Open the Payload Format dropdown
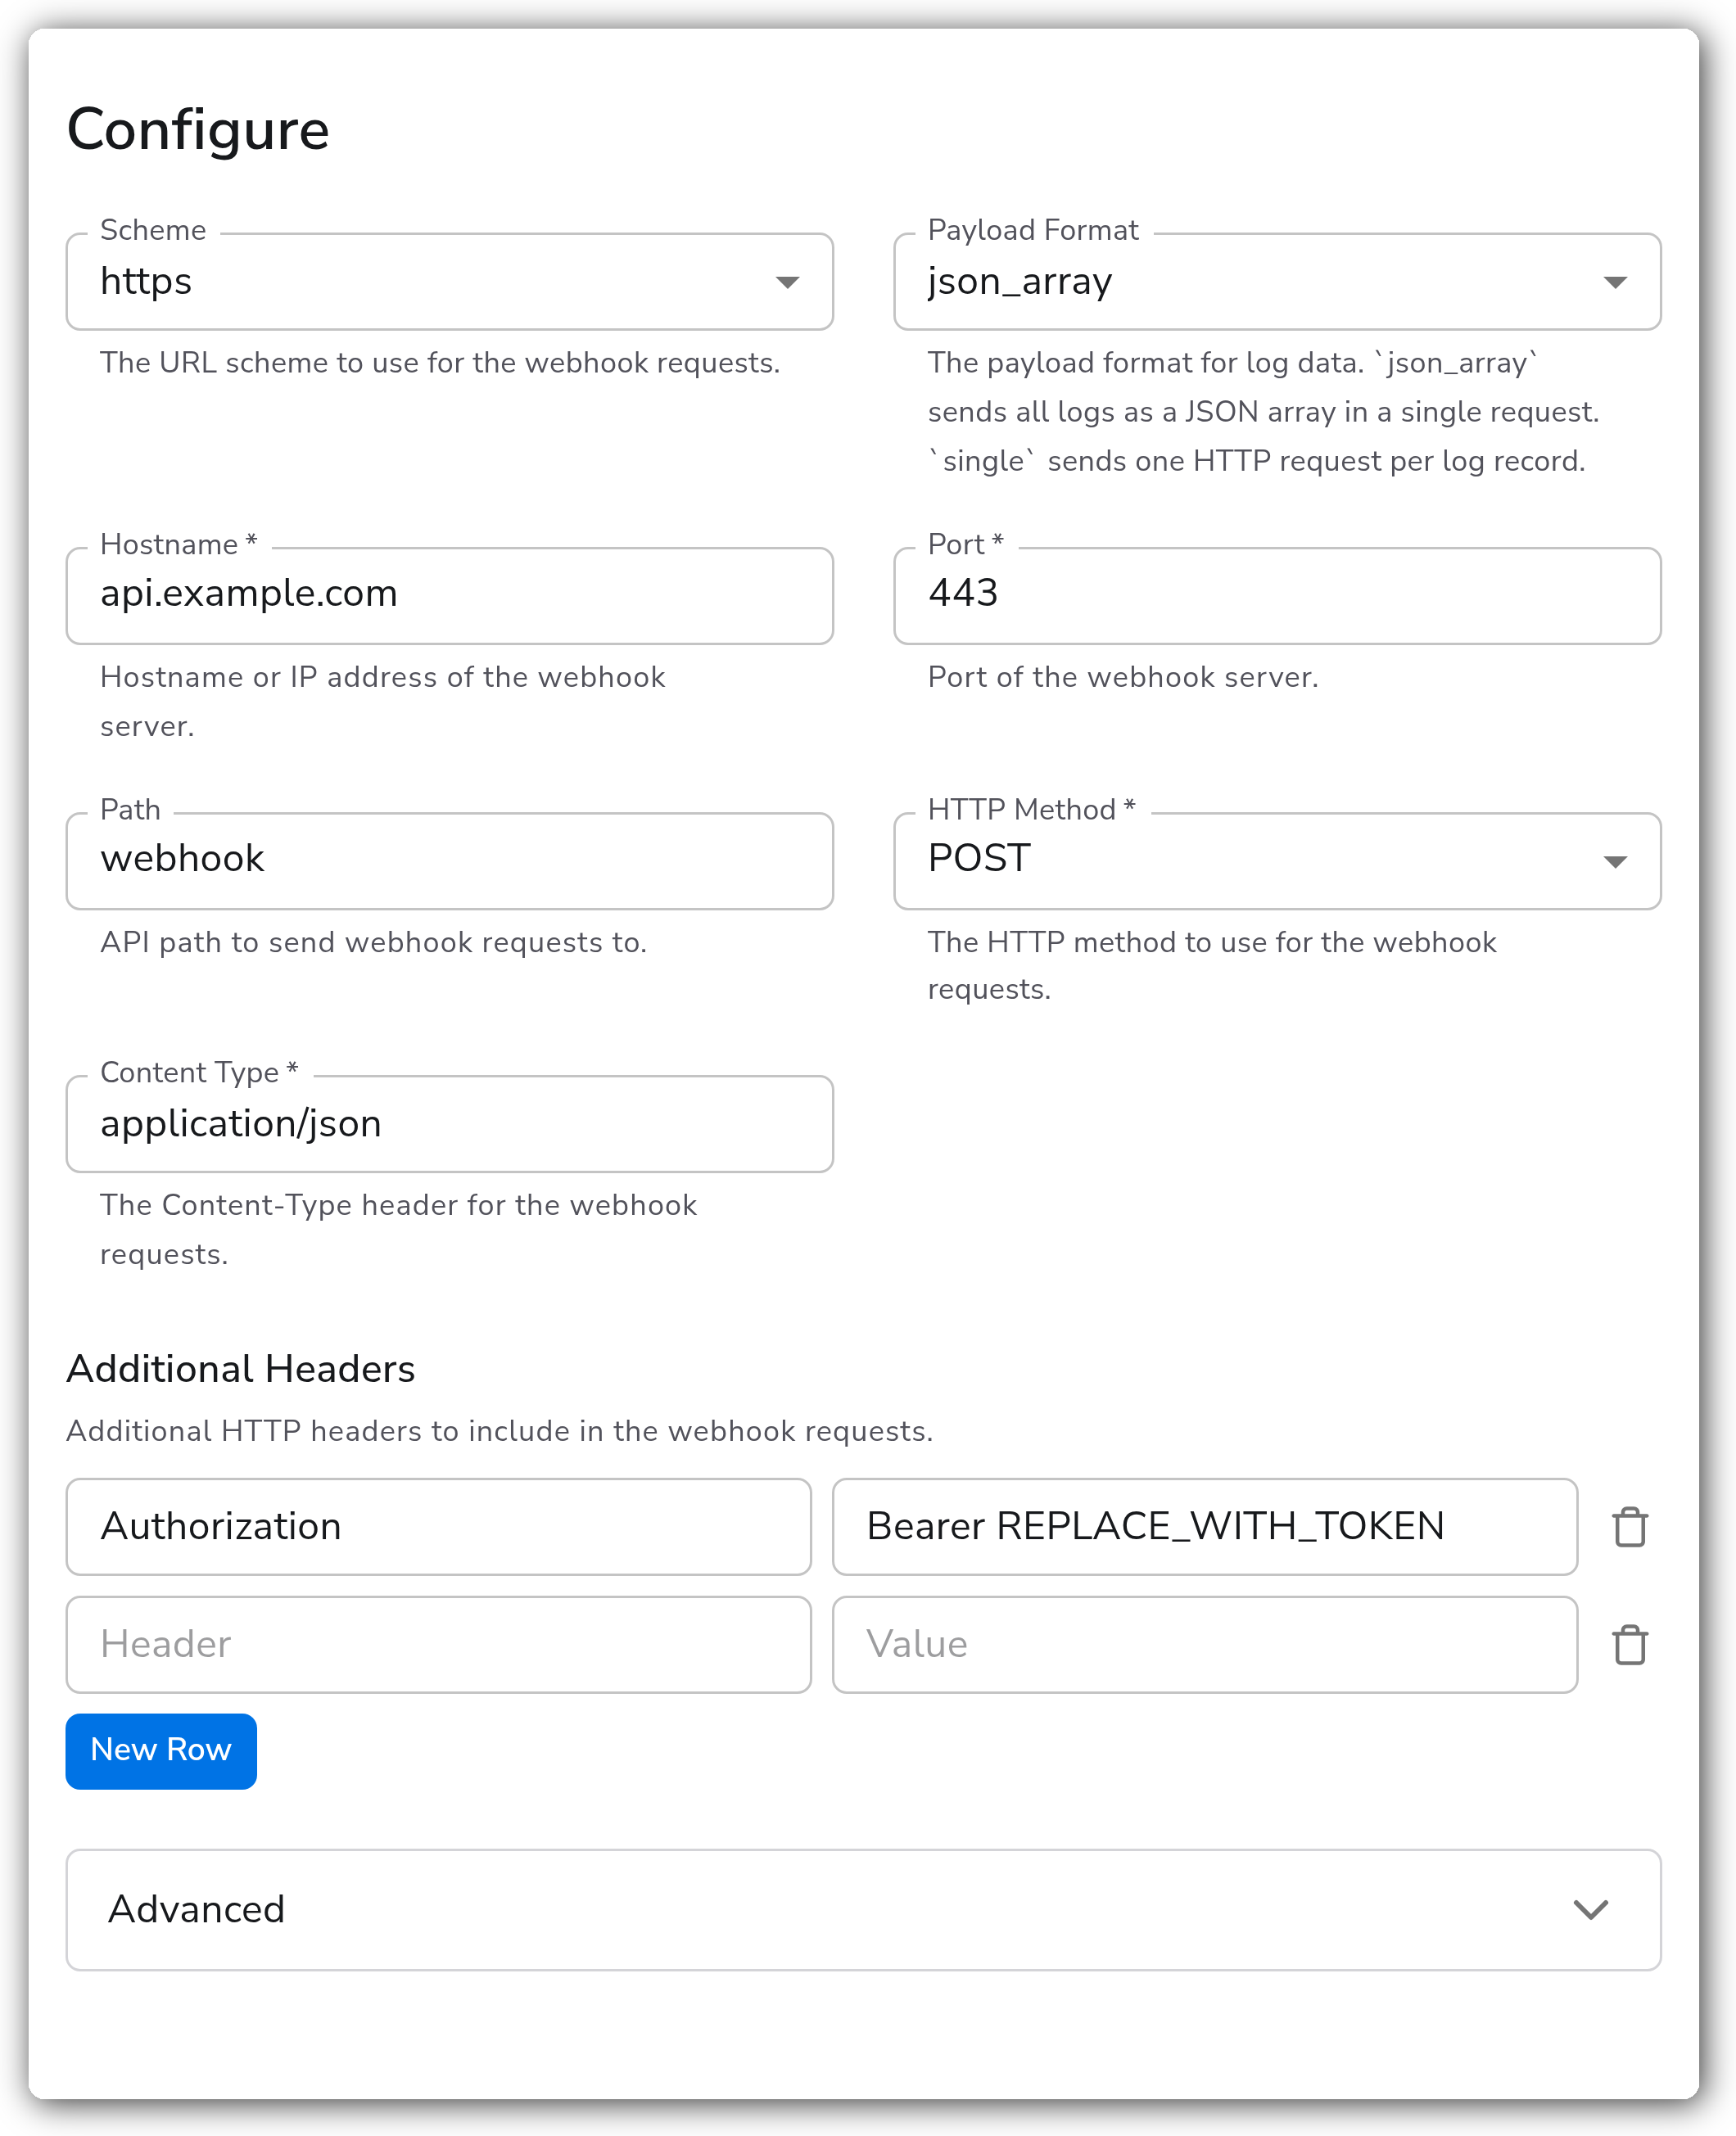 (1277, 282)
